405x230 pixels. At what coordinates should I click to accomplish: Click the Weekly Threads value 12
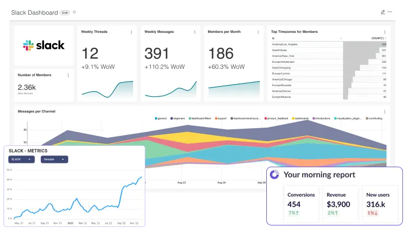[x=90, y=54]
